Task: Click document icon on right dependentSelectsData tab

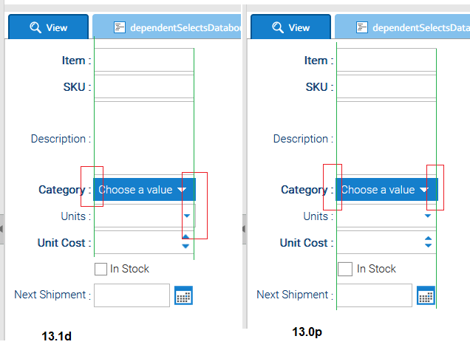Action: tap(362, 27)
